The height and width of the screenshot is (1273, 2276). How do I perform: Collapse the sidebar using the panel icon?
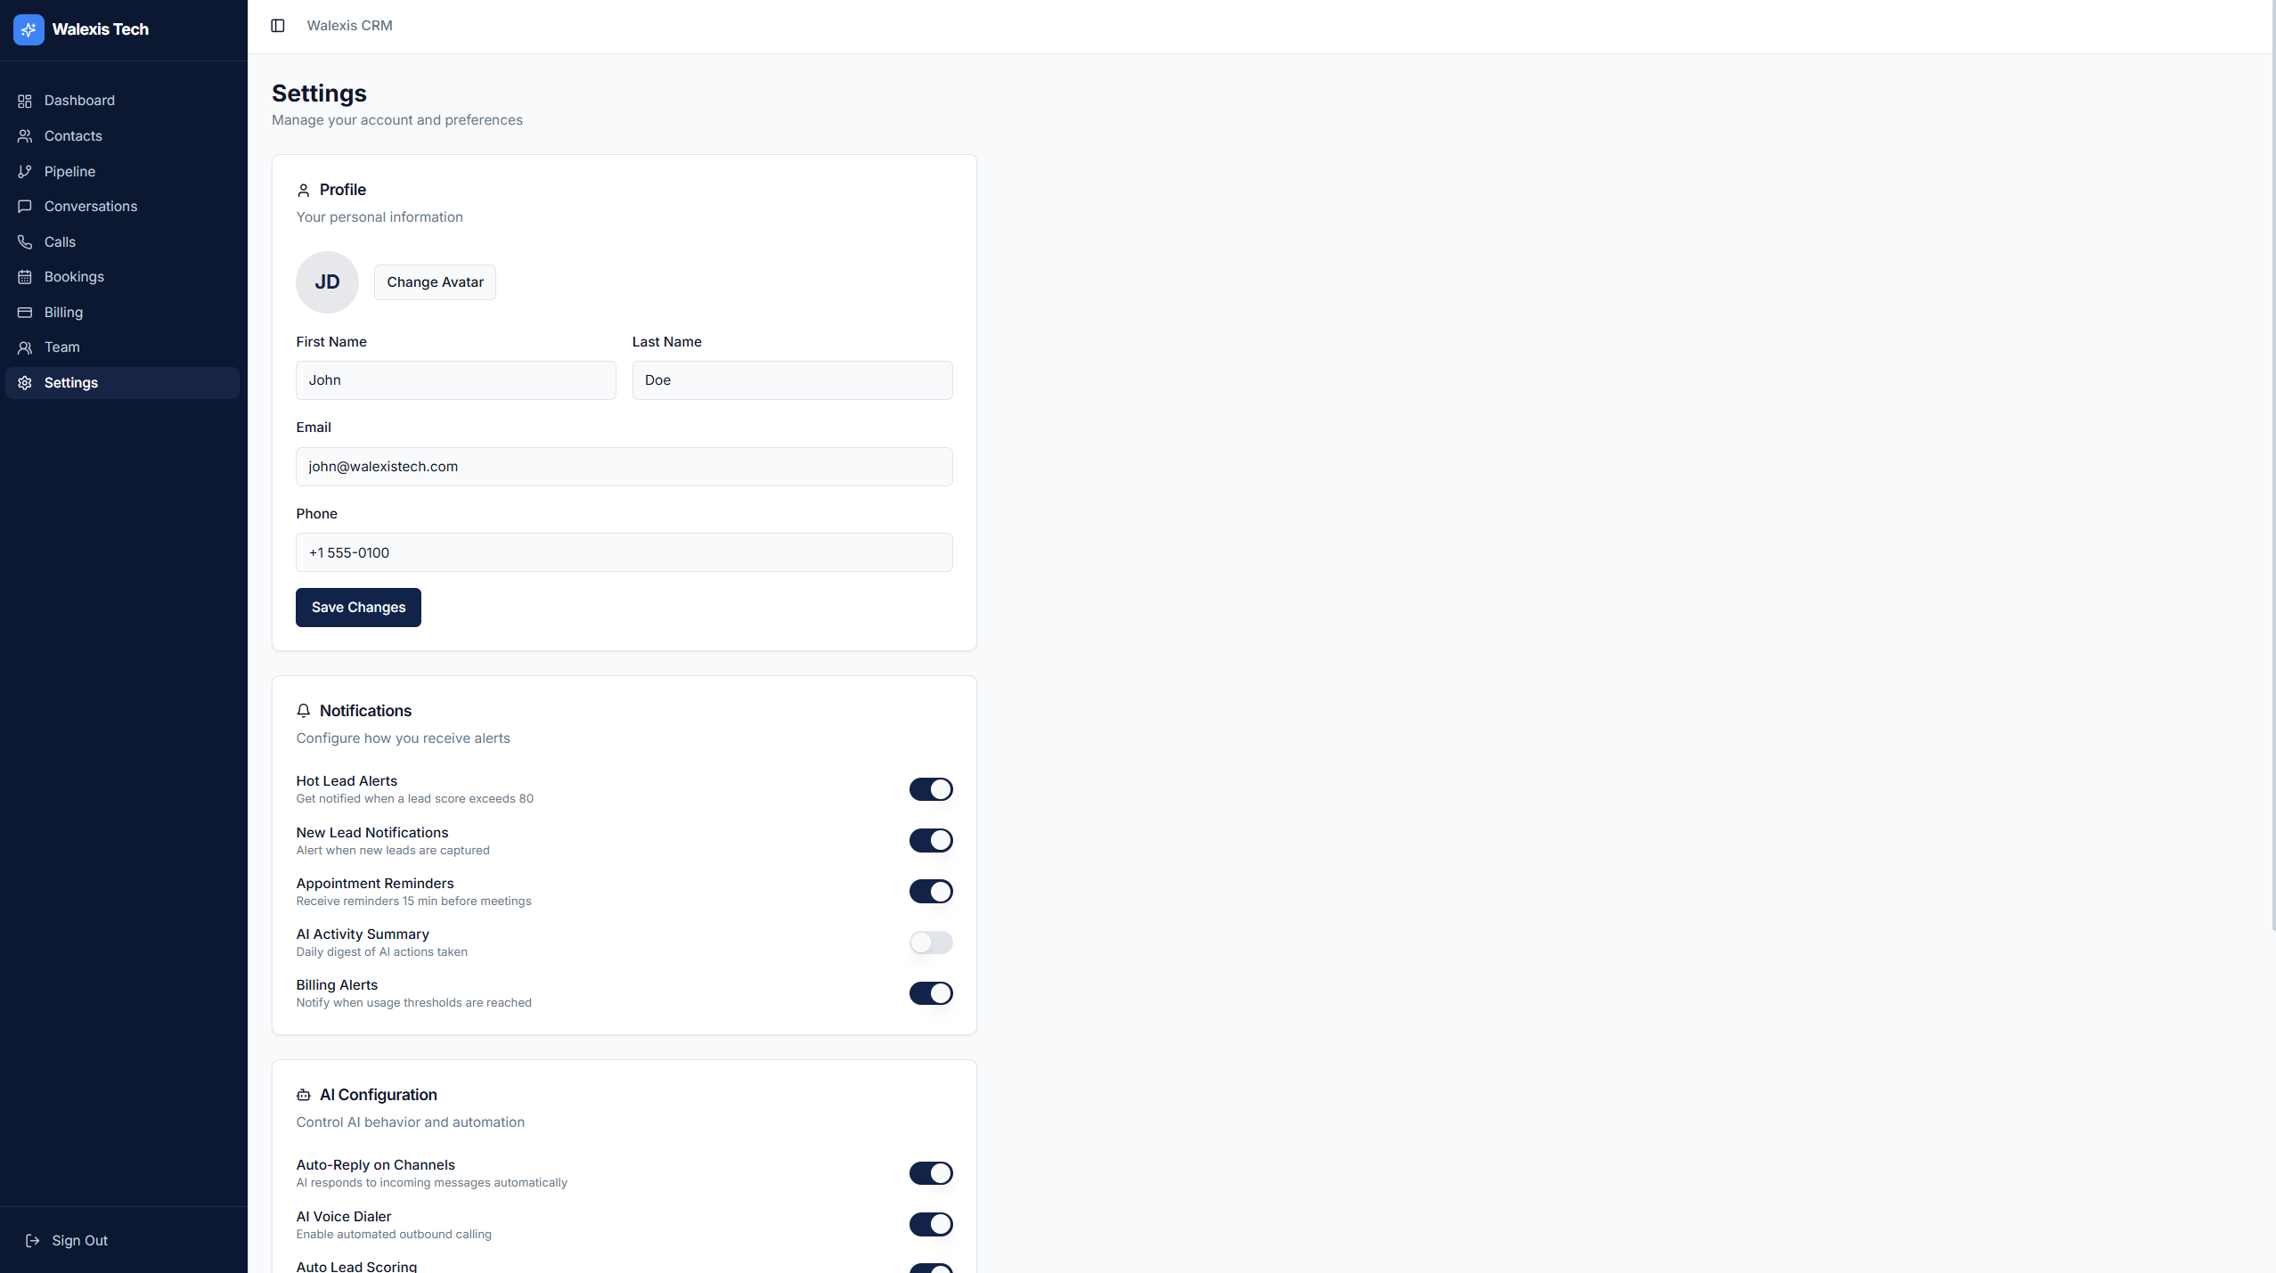coord(278,25)
